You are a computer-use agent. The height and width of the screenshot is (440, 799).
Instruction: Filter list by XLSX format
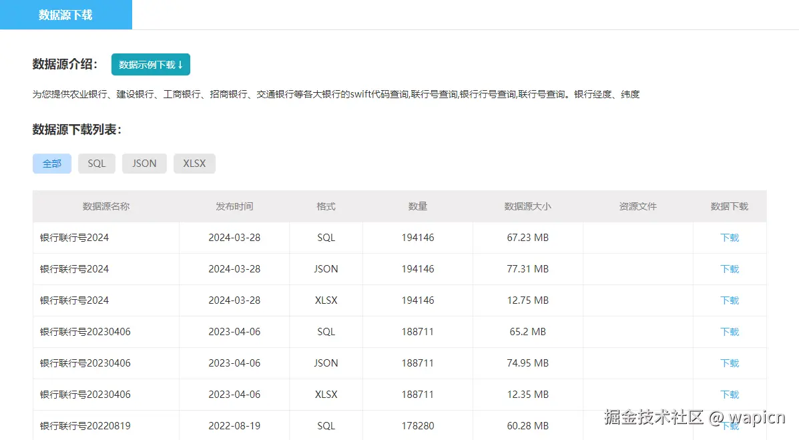point(194,163)
